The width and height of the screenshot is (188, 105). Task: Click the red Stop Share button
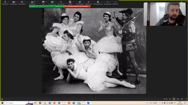click(x=78, y=6)
